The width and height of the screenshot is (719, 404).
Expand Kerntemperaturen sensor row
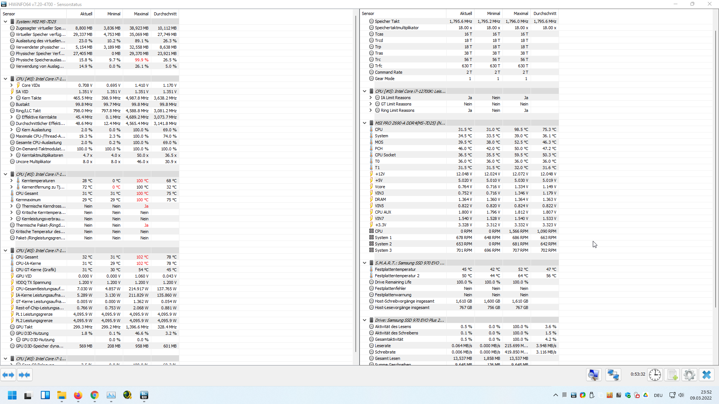pos(11,181)
